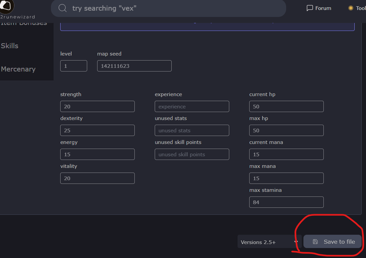
Task: Click the max mana input field
Action: (x=286, y=178)
